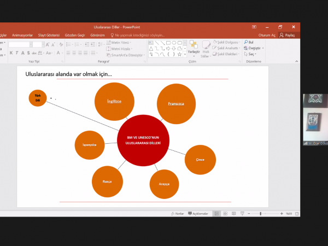
Task: Increase font size with larger A icon
Action: (48, 45)
